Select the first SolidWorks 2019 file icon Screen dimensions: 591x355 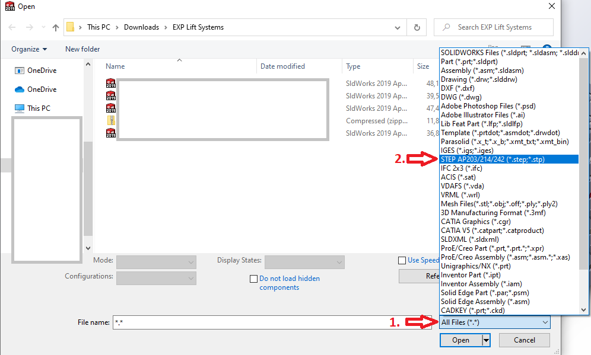(x=111, y=84)
